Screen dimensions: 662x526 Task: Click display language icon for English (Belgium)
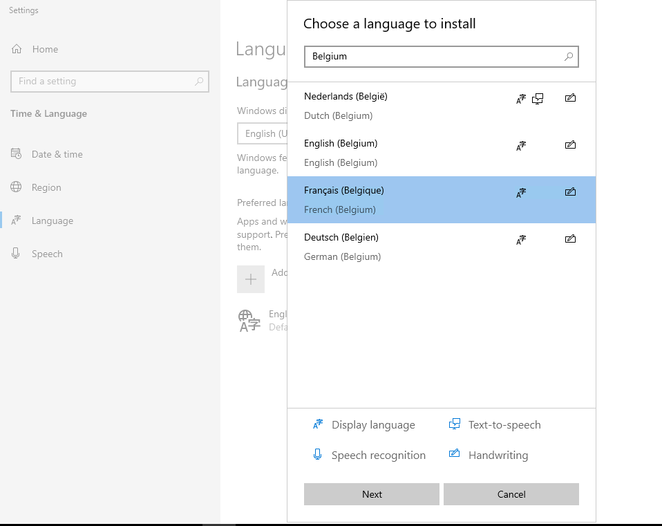point(521,146)
